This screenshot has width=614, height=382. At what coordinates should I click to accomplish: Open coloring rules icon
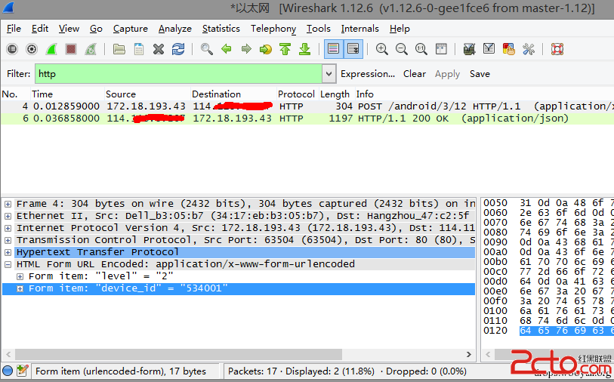point(508,49)
